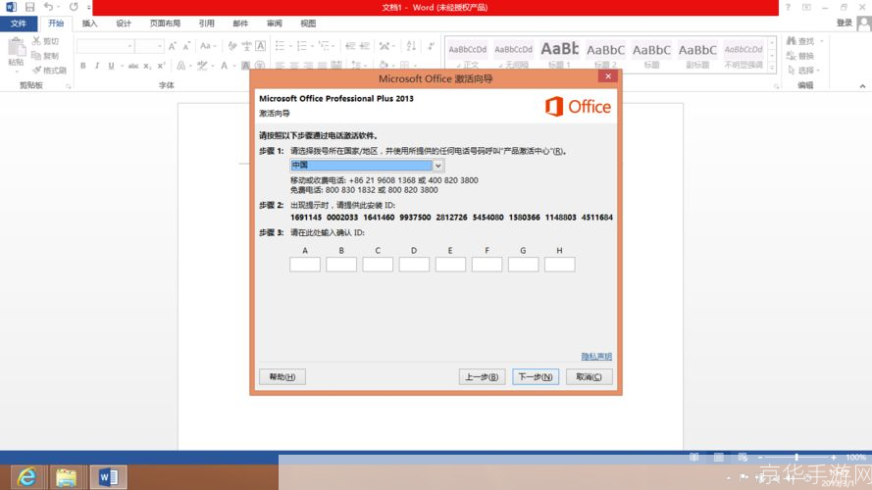Collapse the ribbon with the chevron arrow
The width and height of the screenshot is (872, 490).
click(x=862, y=86)
